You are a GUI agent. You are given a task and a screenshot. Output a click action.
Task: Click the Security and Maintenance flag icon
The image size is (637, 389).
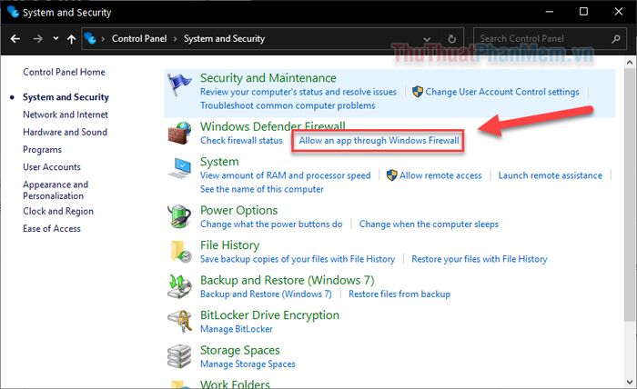pyautogui.click(x=179, y=85)
